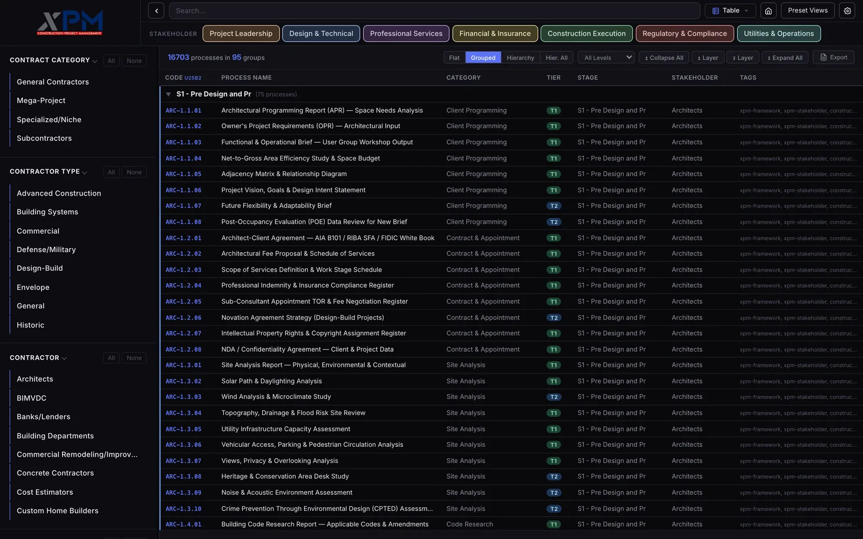The height and width of the screenshot is (539, 863).
Task: Click the Collapse All button
Action: tap(665, 58)
